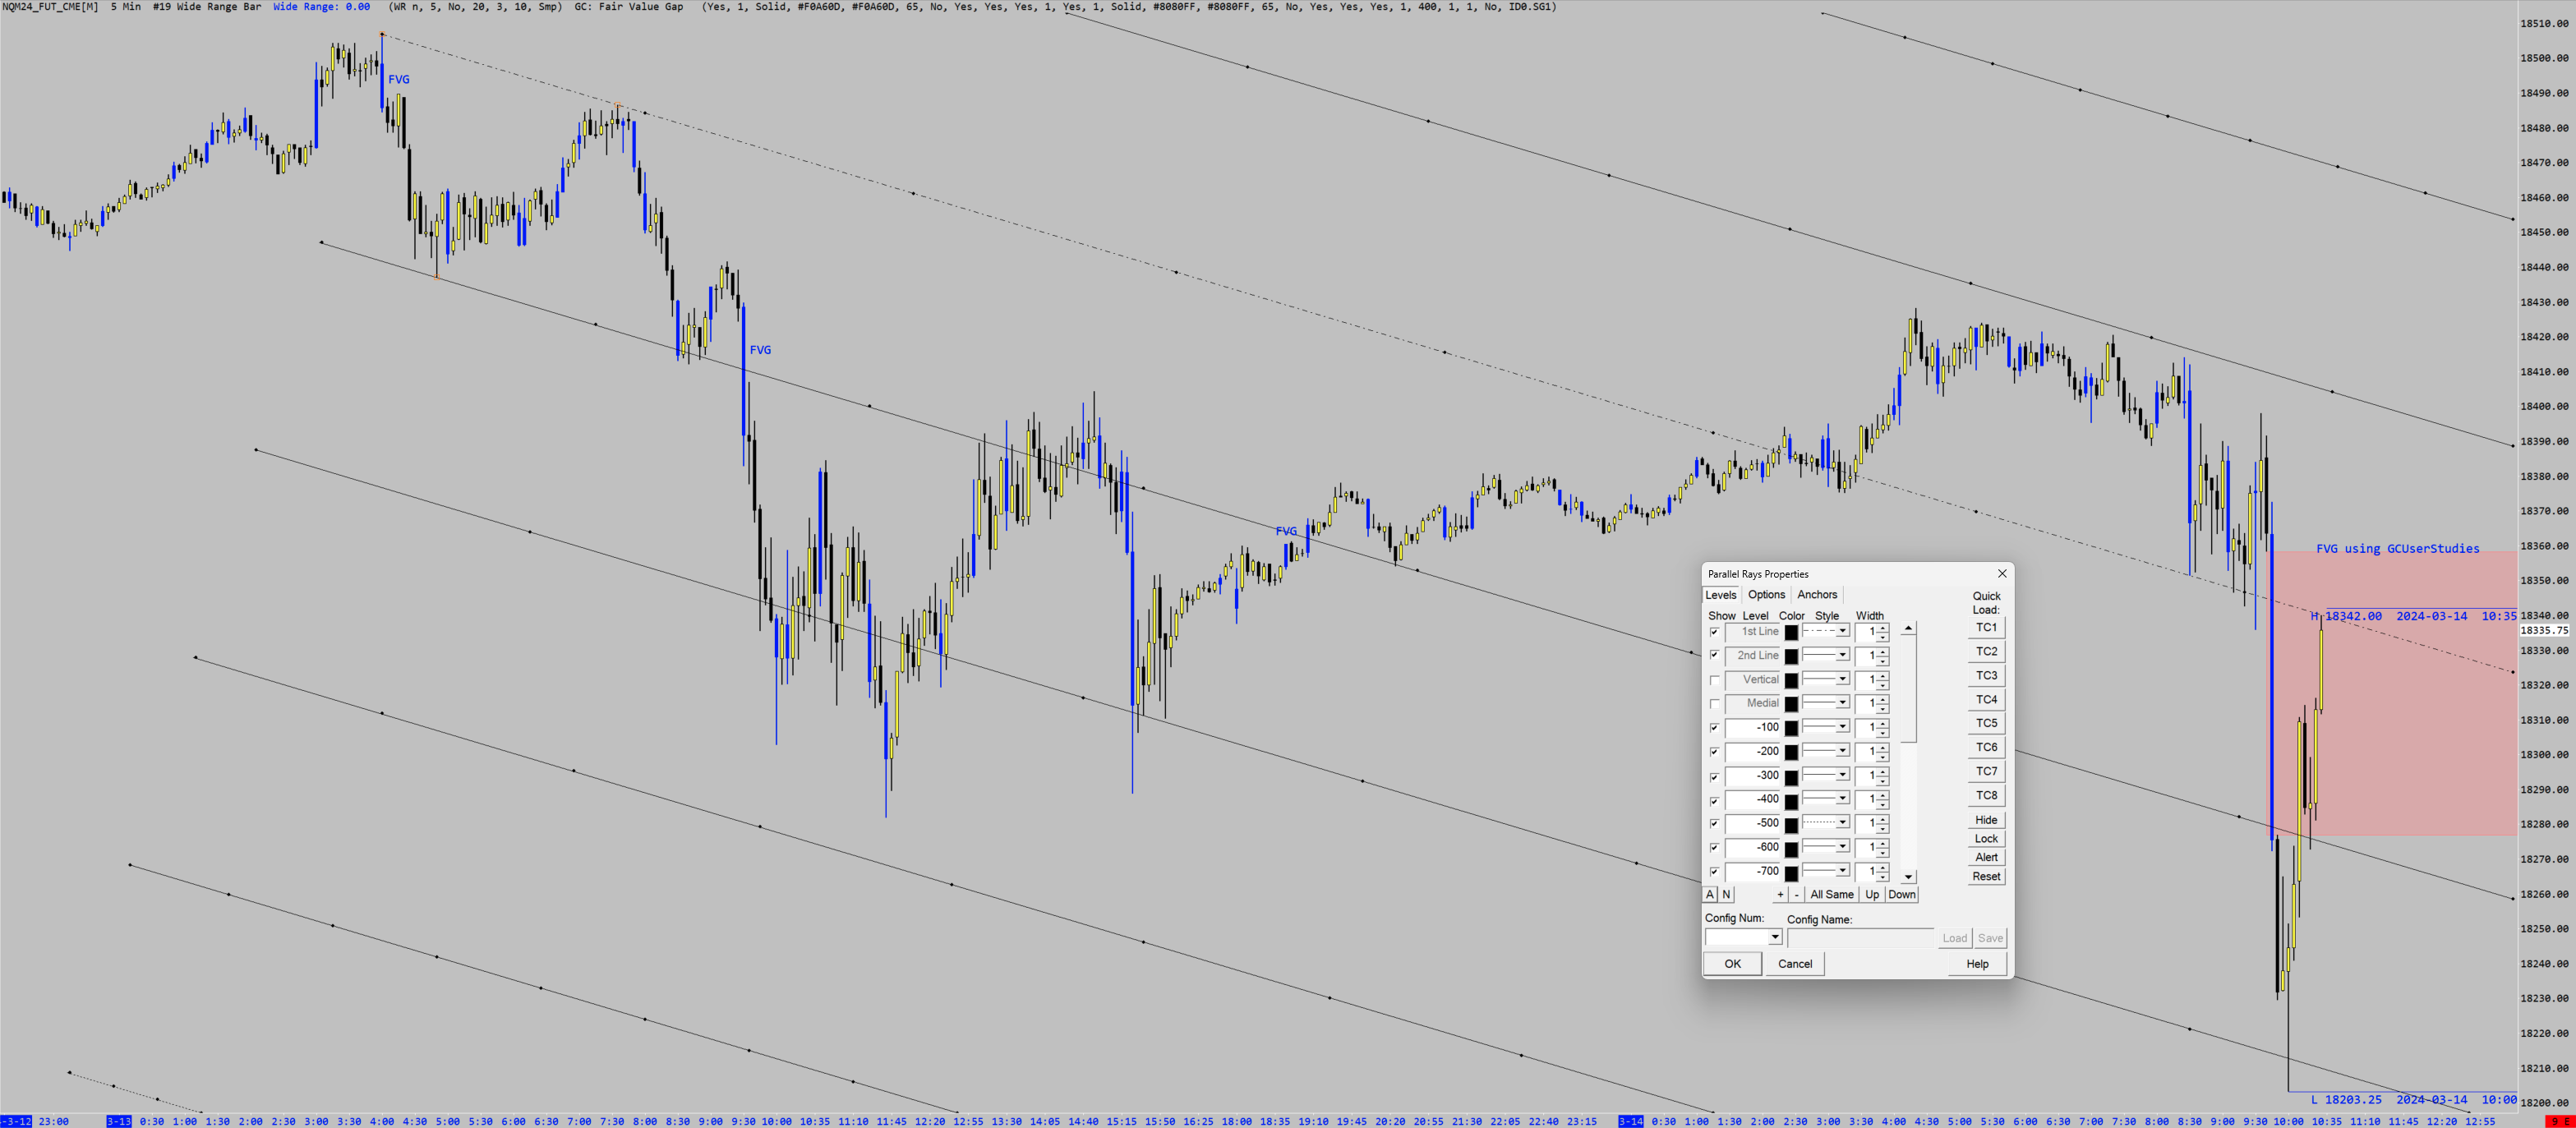Click the minus button to remove a level
The height and width of the screenshot is (1128, 2576).
click(1796, 895)
